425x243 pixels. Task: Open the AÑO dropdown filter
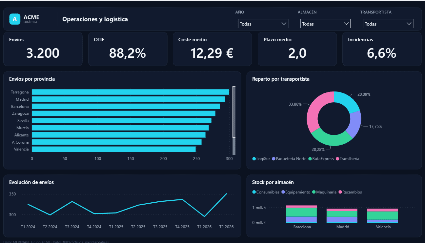pos(263,24)
